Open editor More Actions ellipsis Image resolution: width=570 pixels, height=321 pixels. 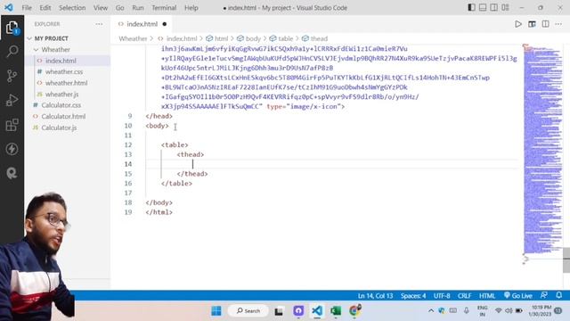(558, 24)
